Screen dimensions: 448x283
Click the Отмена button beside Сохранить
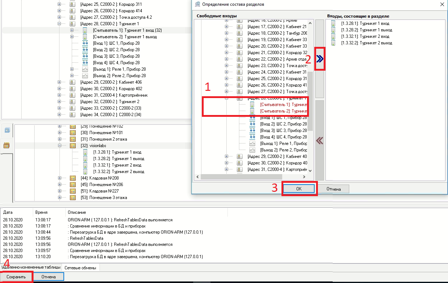pos(49,277)
